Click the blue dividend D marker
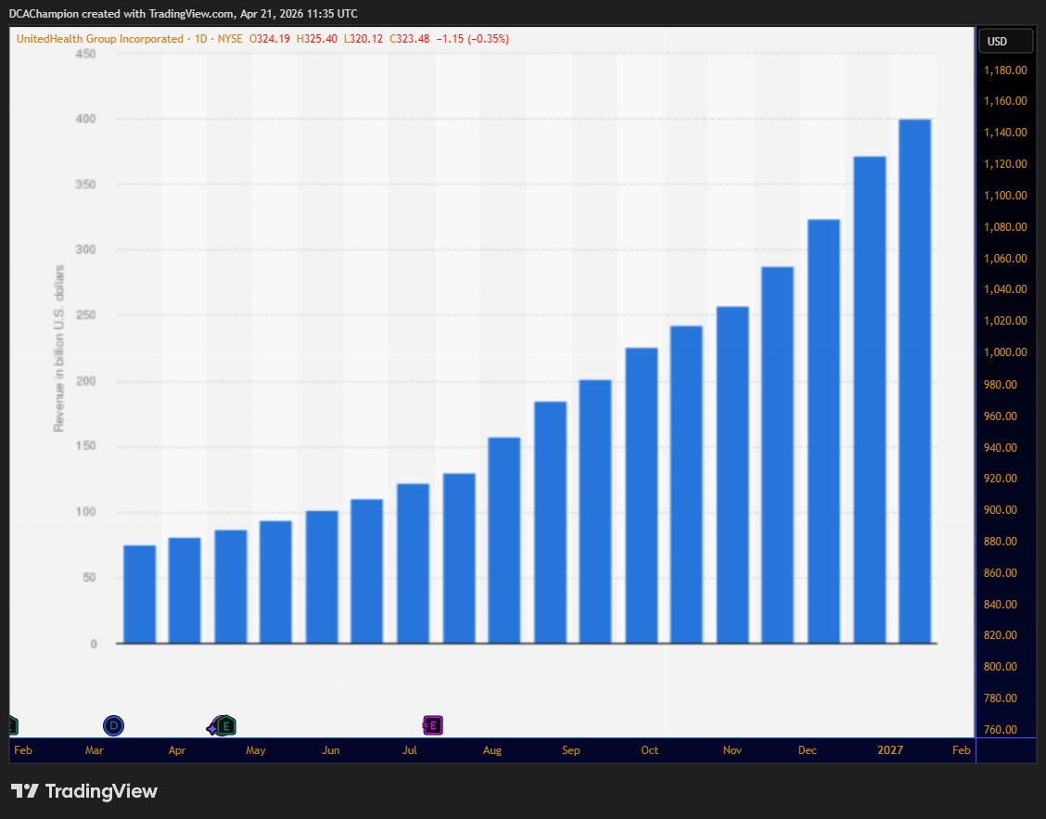 (x=113, y=725)
